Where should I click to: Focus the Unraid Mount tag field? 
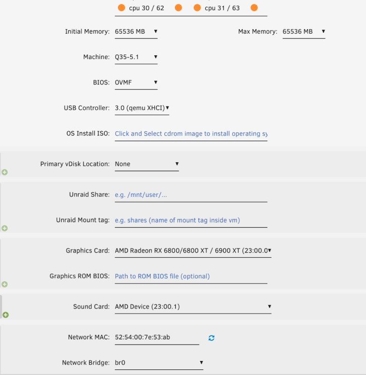(x=191, y=220)
